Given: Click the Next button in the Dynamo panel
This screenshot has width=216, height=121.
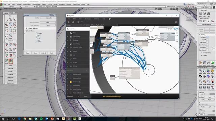Looking at the screenshot, I should (51, 53).
